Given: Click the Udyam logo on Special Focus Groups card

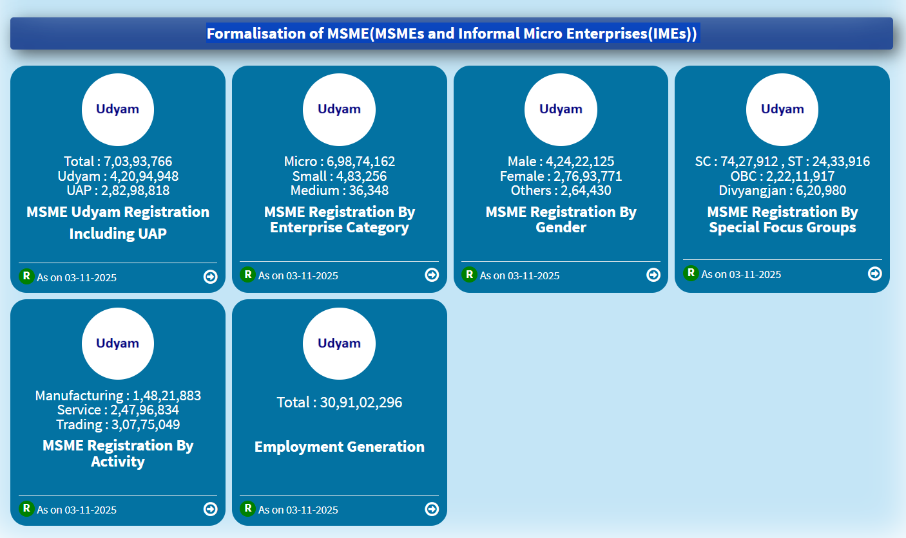Looking at the screenshot, I should (x=782, y=109).
